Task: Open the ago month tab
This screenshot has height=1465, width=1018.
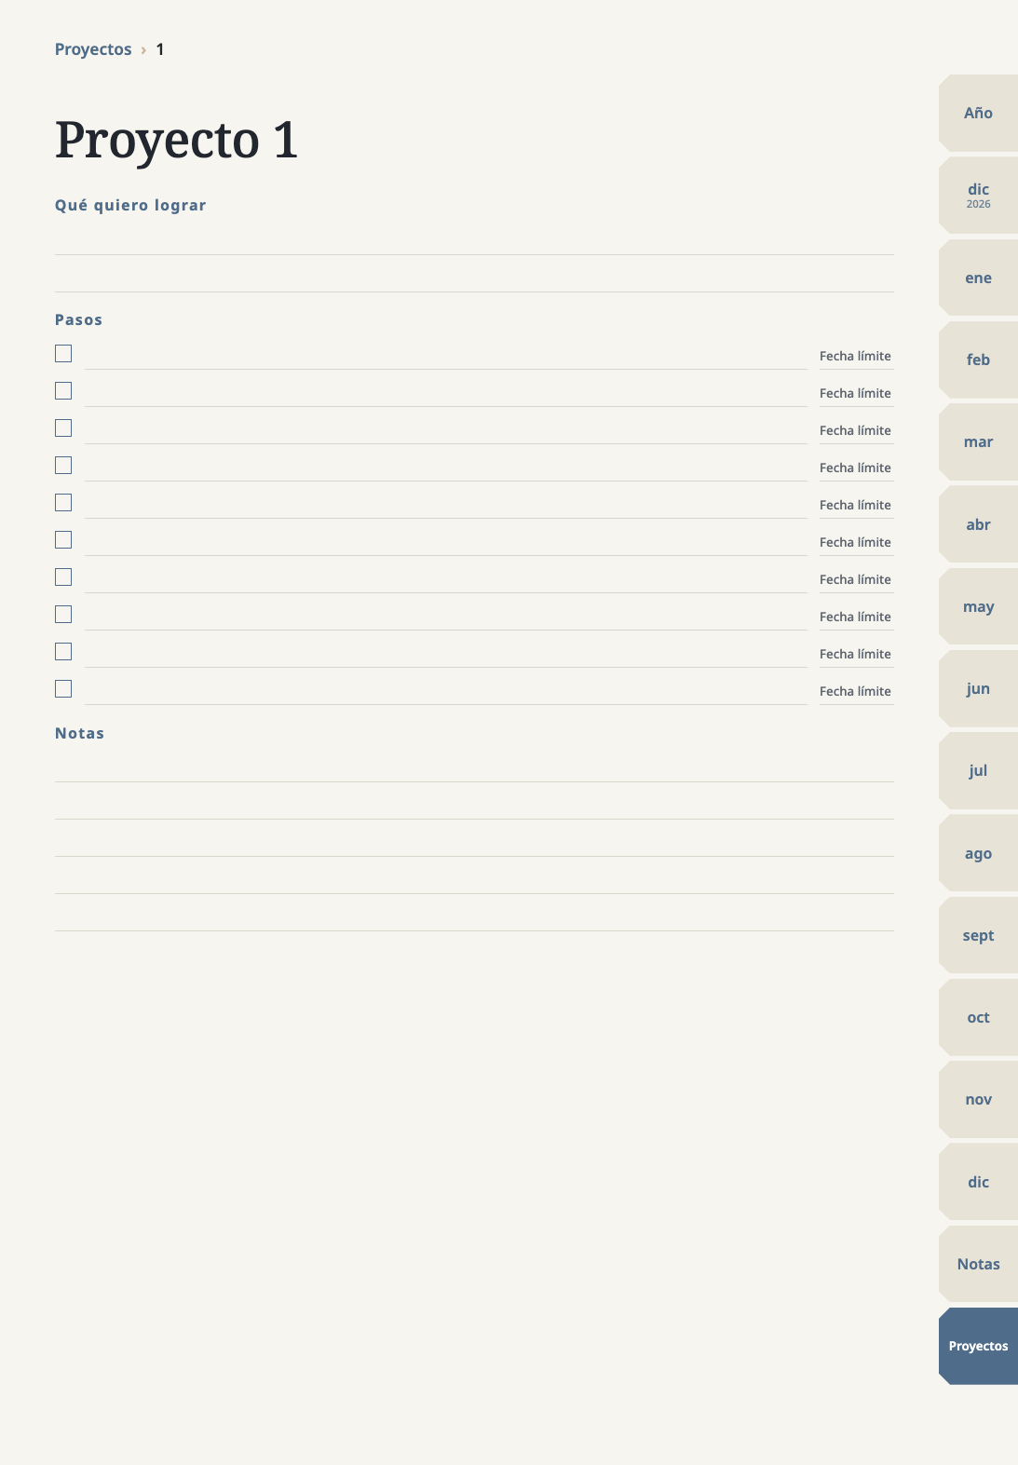Action: tap(978, 853)
